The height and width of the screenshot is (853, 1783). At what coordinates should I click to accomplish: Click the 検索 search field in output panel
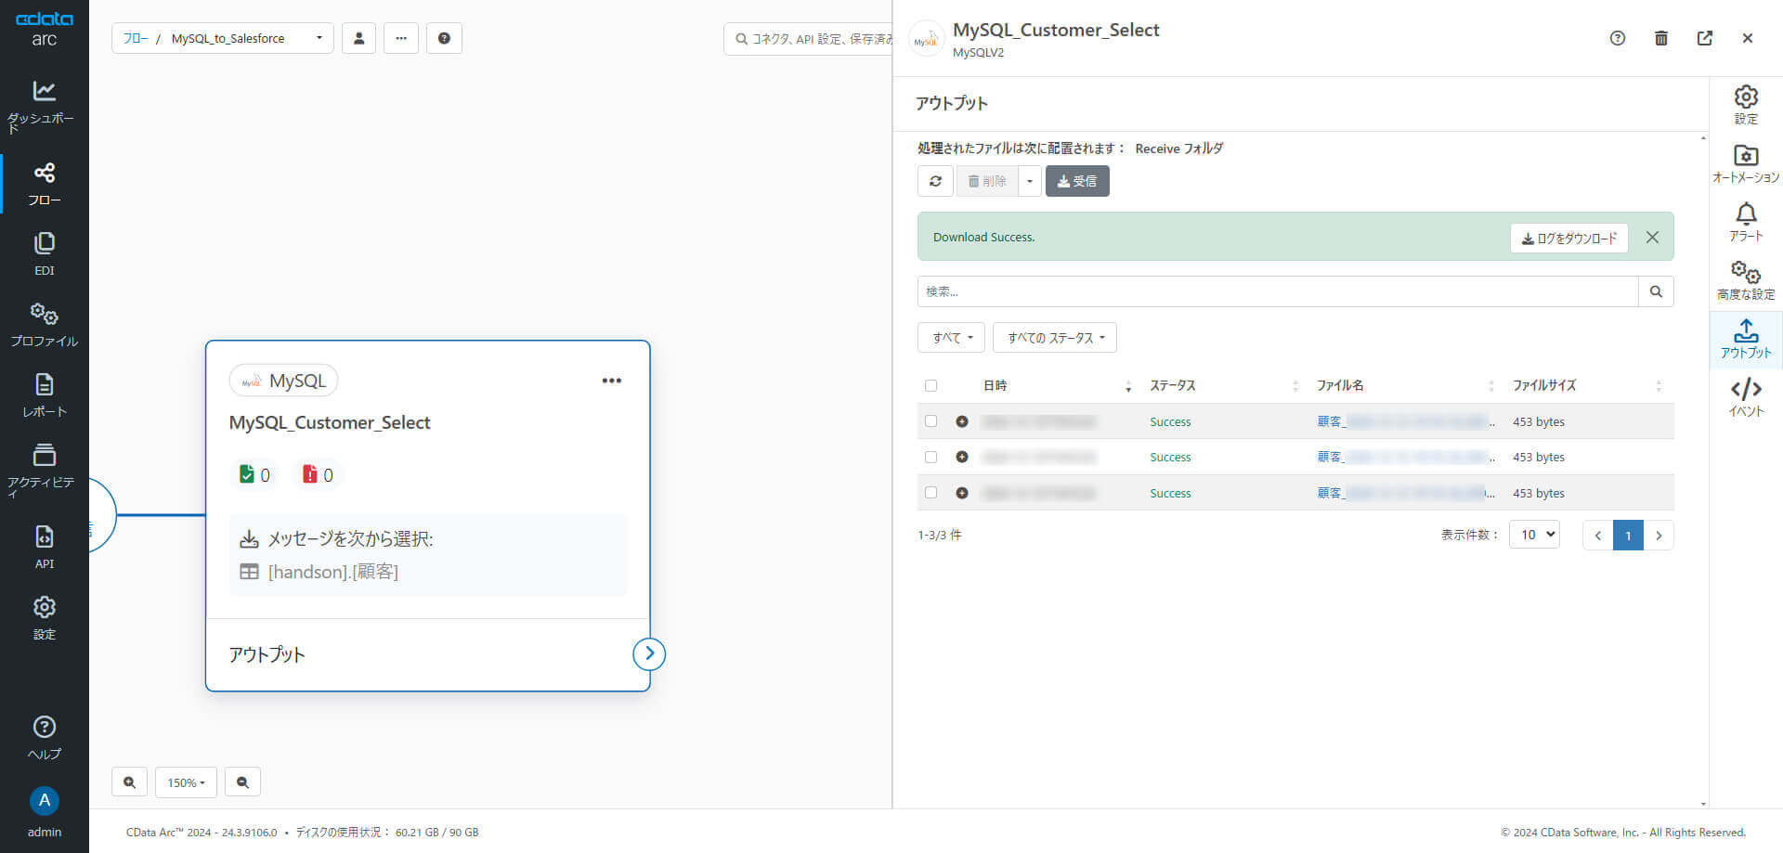click(x=1278, y=291)
